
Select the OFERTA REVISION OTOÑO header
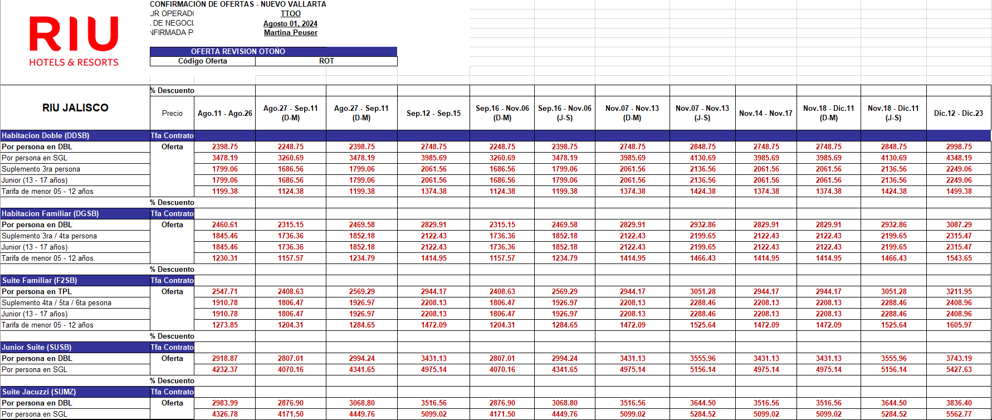tap(273, 51)
